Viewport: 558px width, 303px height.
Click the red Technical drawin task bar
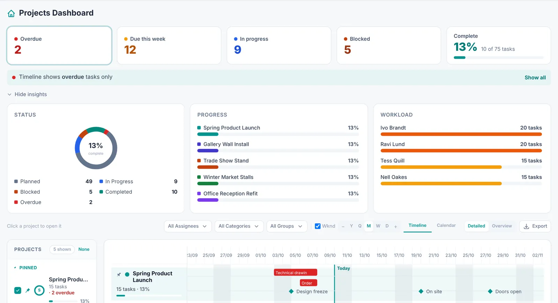(x=295, y=272)
